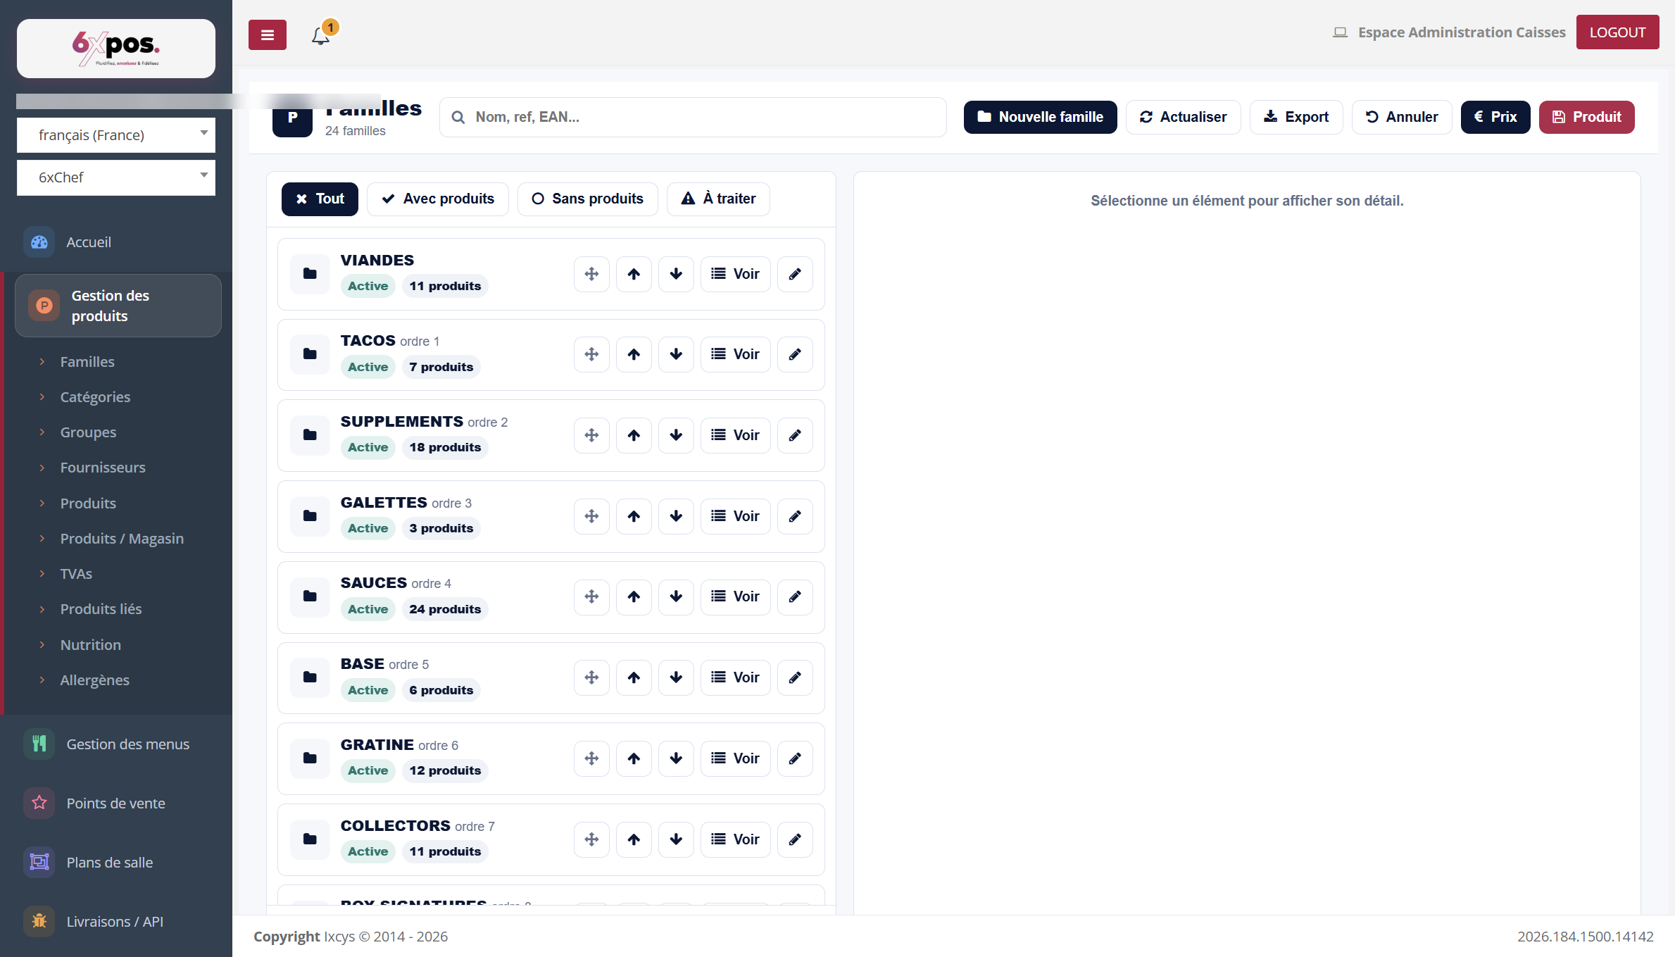Click the 18 produits badge of SUPPLEMENTS
The image size is (1675, 957).
pyautogui.click(x=445, y=448)
